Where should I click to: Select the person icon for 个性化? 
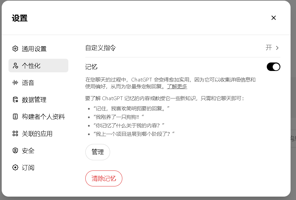point(15,66)
